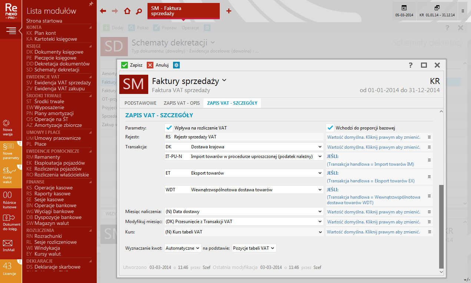Open the Kursy walut sidebar icon
The height and width of the screenshot is (283, 471).
[11, 174]
